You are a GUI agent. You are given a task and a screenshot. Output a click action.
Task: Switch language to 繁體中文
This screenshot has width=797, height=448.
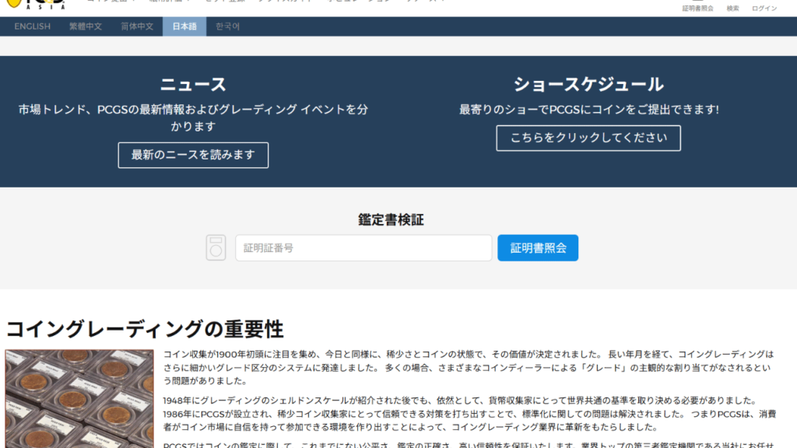point(86,26)
